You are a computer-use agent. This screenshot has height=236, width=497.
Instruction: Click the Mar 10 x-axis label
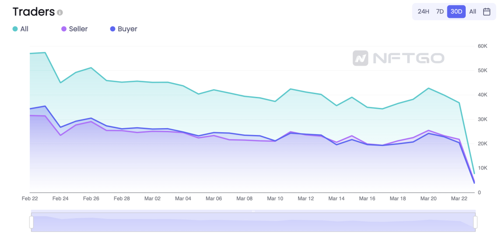[275, 199]
